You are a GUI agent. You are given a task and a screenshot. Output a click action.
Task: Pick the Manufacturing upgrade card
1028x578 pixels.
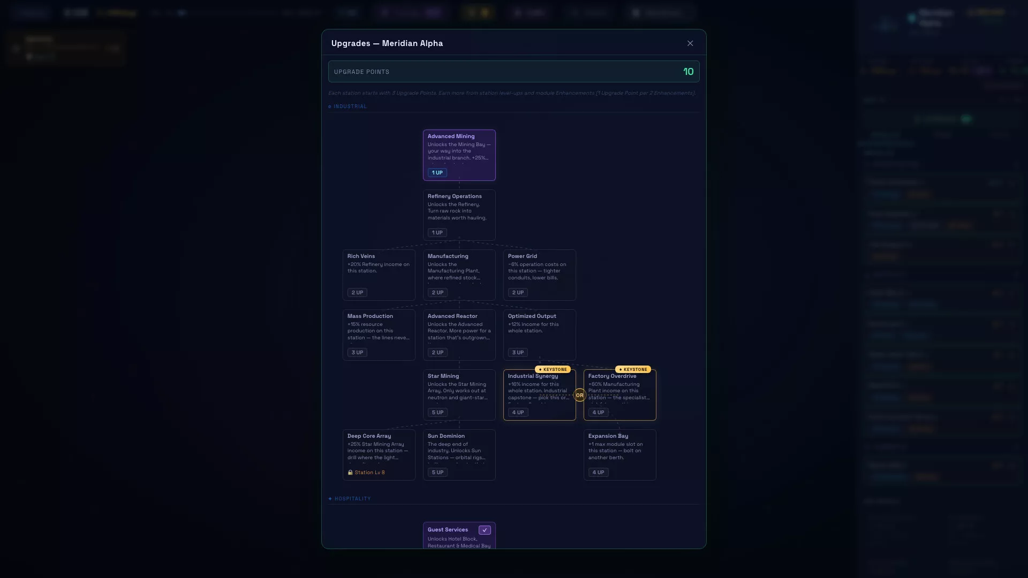coord(459,275)
